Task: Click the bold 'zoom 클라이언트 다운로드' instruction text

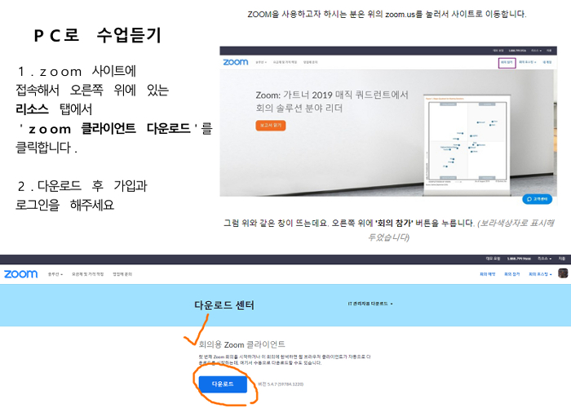Action: click(109, 128)
